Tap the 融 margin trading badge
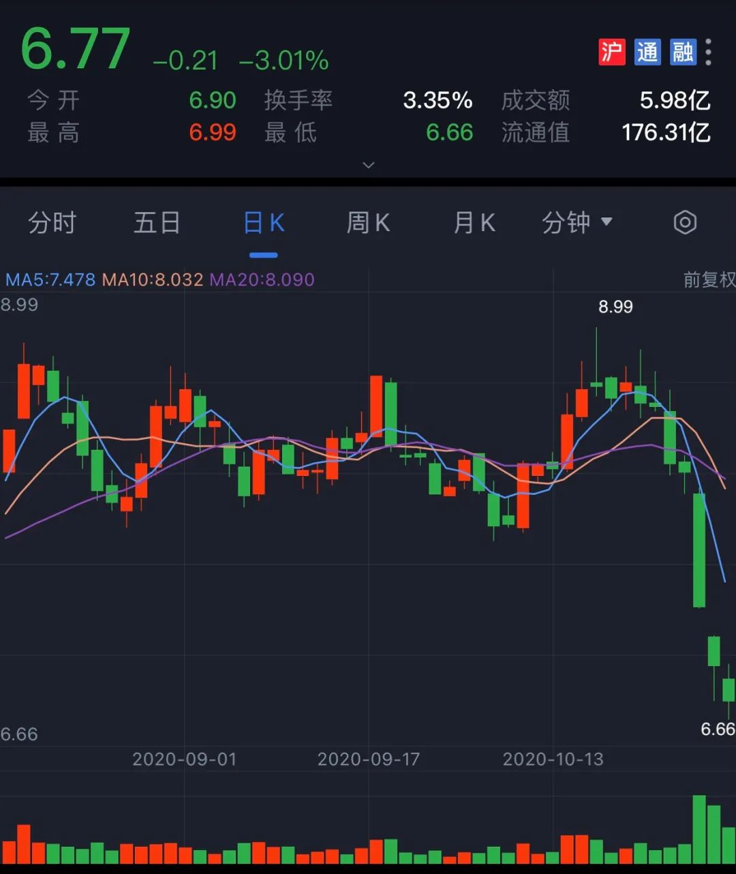Screen dimensions: 736x874 (x=683, y=52)
